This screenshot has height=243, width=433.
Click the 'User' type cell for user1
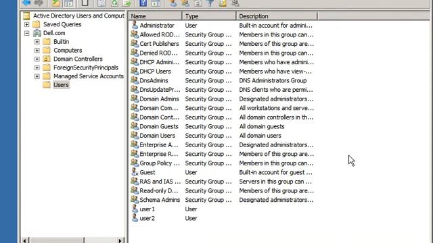coord(191,209)
